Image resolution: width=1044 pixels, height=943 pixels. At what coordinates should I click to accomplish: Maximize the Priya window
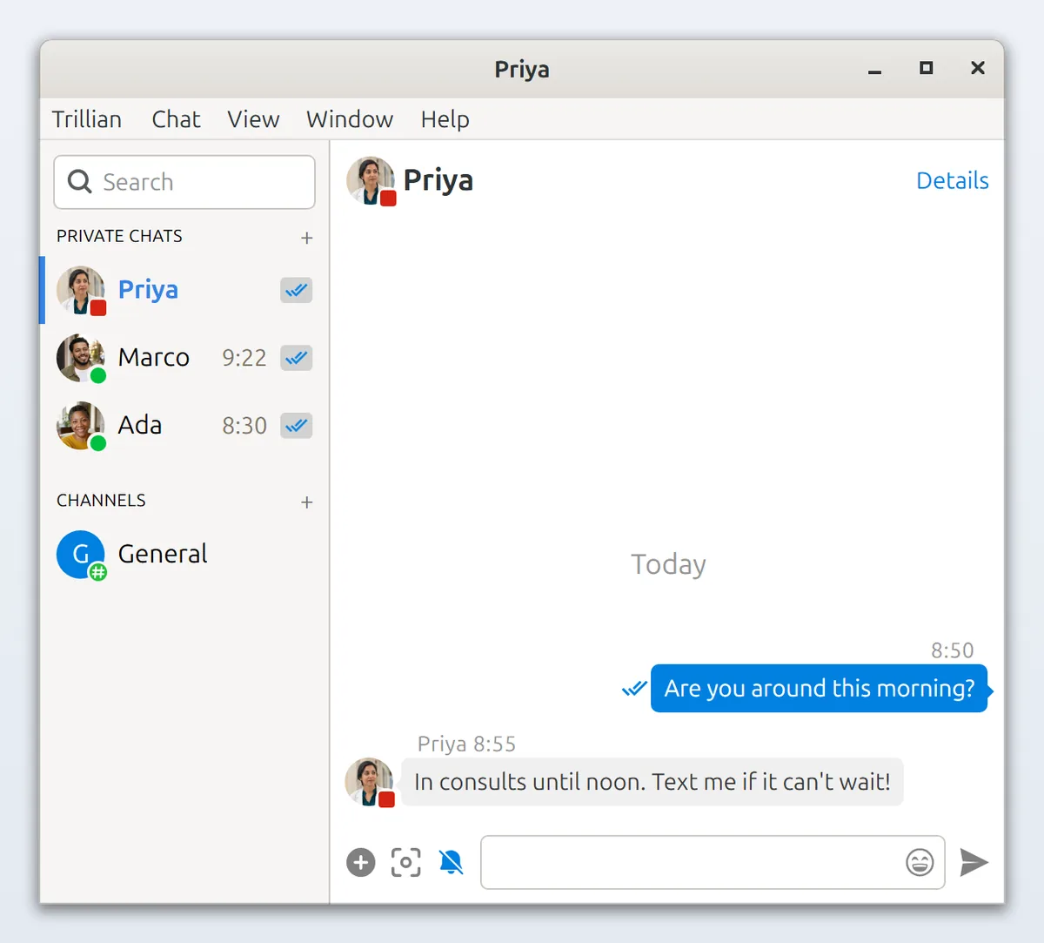[927, 68]
